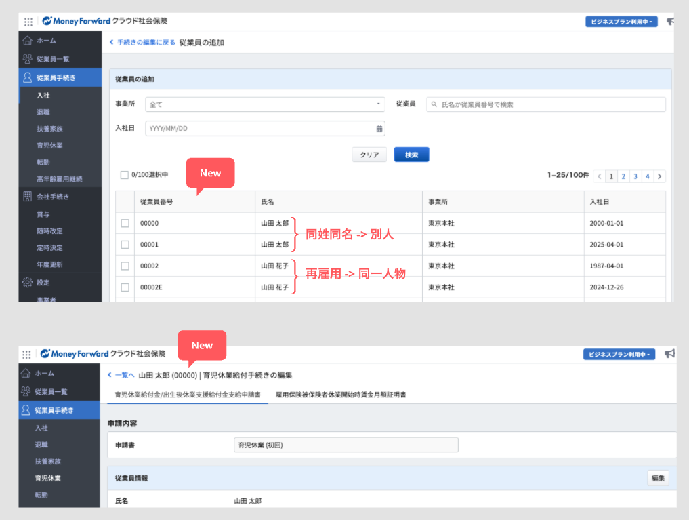689x520 pixels.
Task: Jump to page 3 in pagination
Action: point(635,176)
